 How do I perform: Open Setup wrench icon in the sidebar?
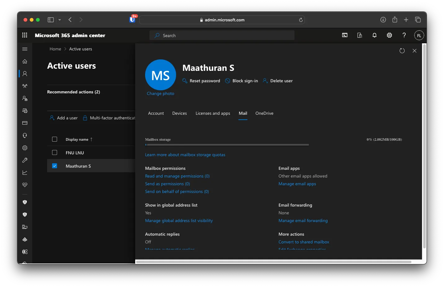pyautogui.click(x=25, y=160)
